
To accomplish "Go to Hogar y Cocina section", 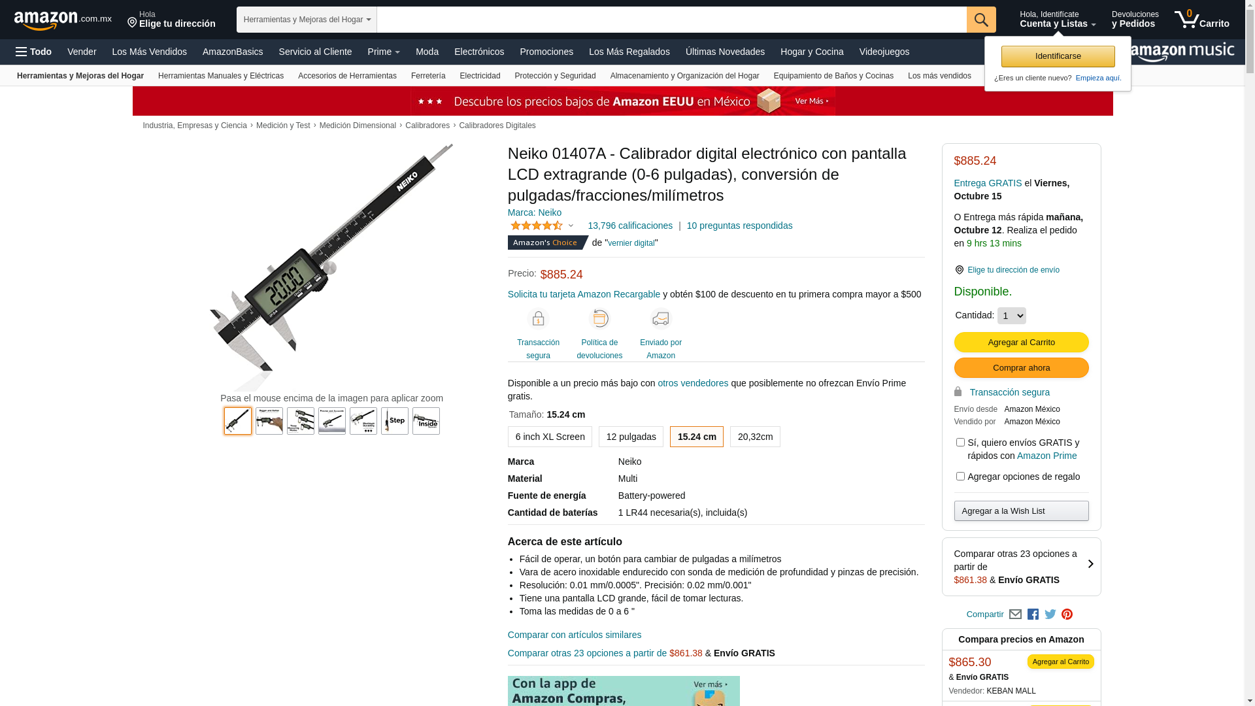I will 812,52.
